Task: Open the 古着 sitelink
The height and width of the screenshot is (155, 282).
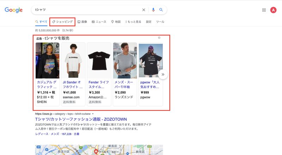Action: tap(76, 134)
